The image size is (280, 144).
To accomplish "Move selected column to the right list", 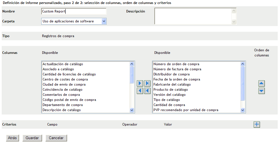I will [x=140, y=83].
